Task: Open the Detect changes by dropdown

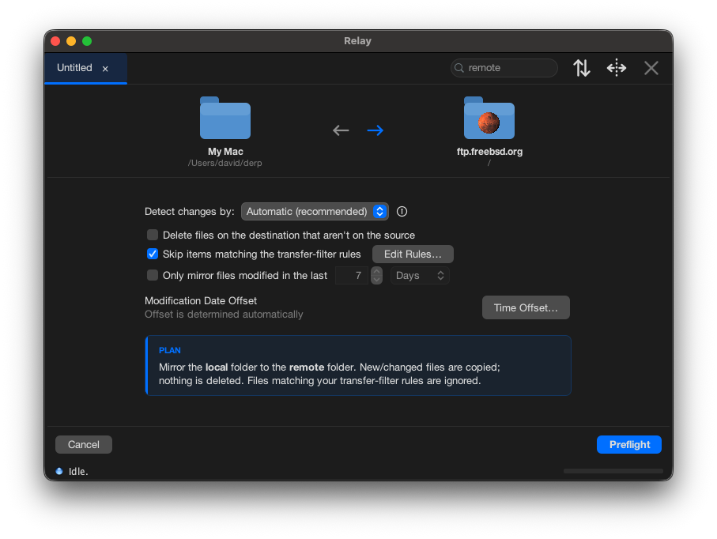Action: 315,212
